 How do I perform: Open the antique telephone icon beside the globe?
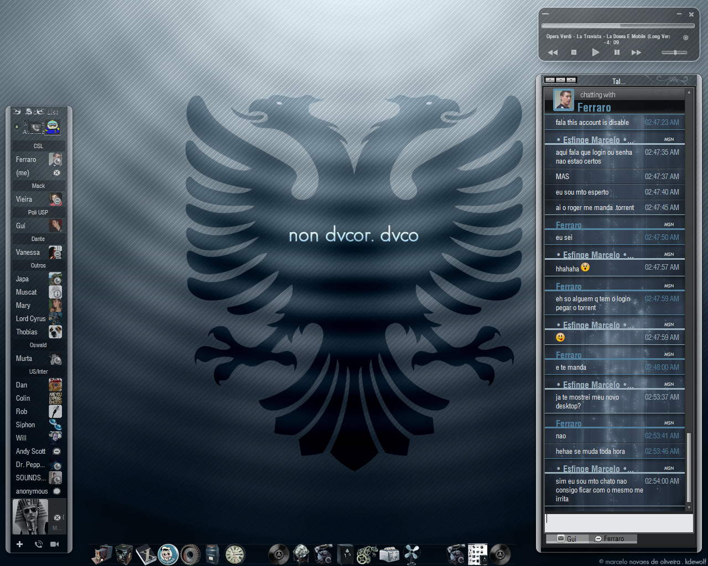(x=323, y=554)
